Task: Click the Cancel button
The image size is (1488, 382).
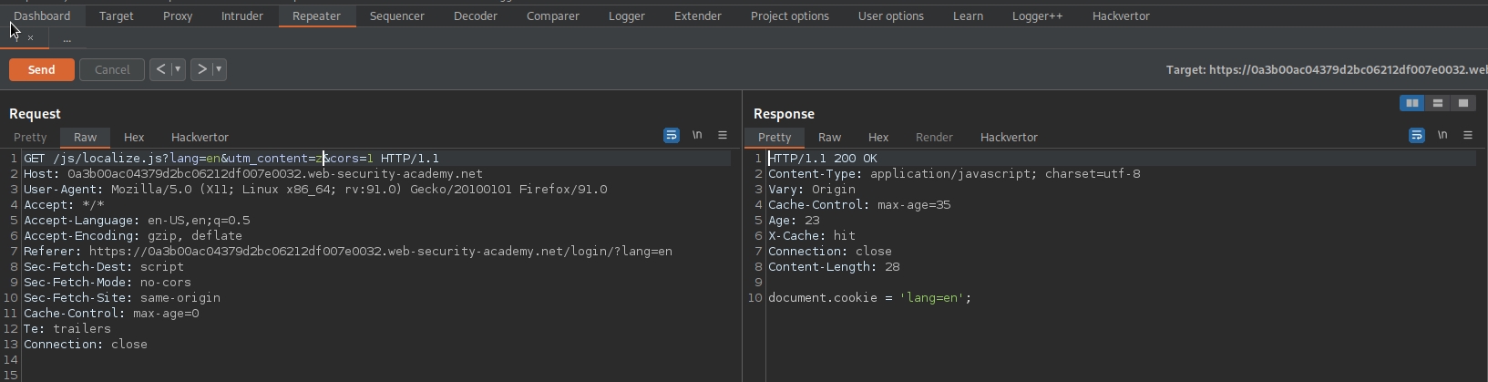Action: click(x=112, y=69)
